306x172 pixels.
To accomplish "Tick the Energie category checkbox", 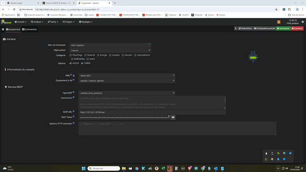I will pyautogui.click(x=98, y=55).
